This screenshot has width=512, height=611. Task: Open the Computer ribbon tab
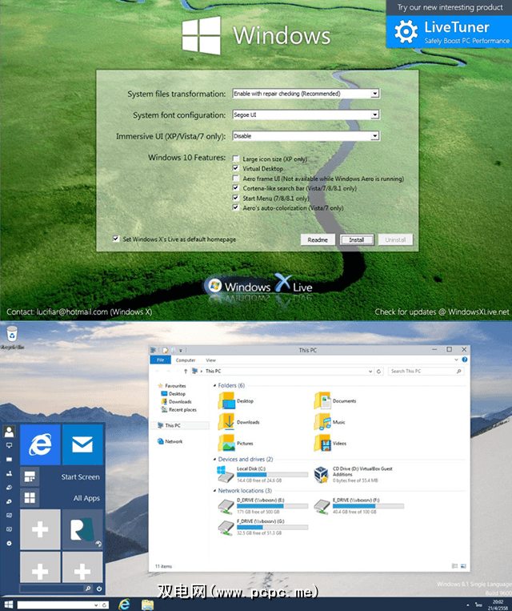click(186, 360)
